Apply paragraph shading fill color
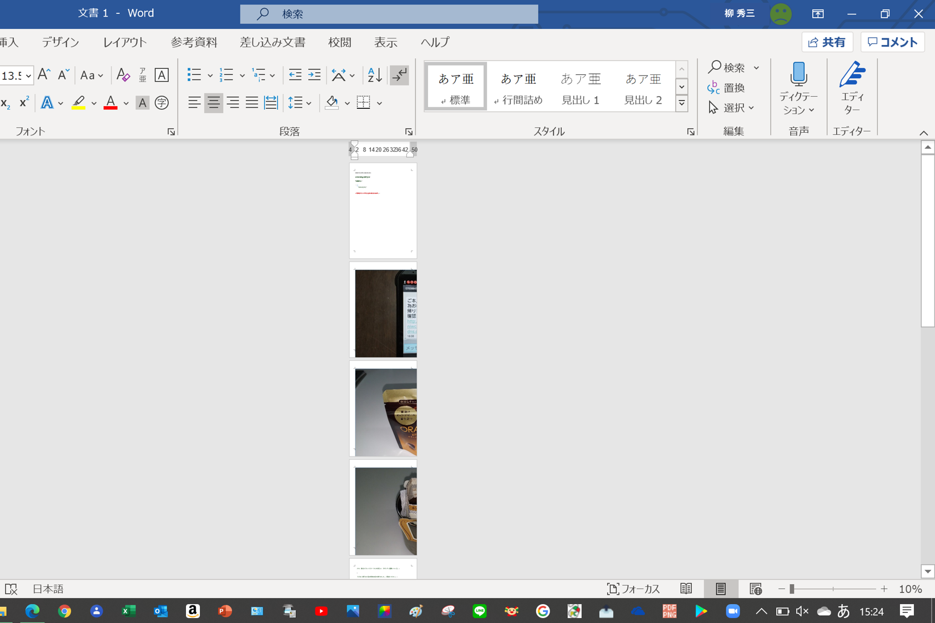The width and height of the screenshot is (935, 623). (x=332, y=103)
